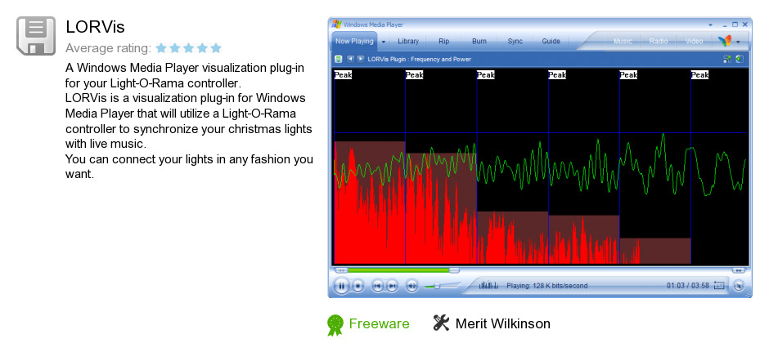The image size is (769, 361).
Task: Click the Freeware license label
Action: point(379,323)
